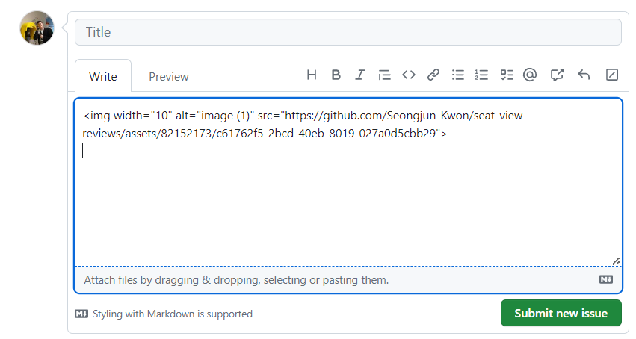Apply italic formatting

[x=359, y=75]
